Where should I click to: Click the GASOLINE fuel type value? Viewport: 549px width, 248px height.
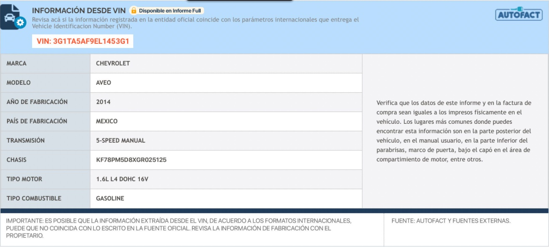pos(110,199)
